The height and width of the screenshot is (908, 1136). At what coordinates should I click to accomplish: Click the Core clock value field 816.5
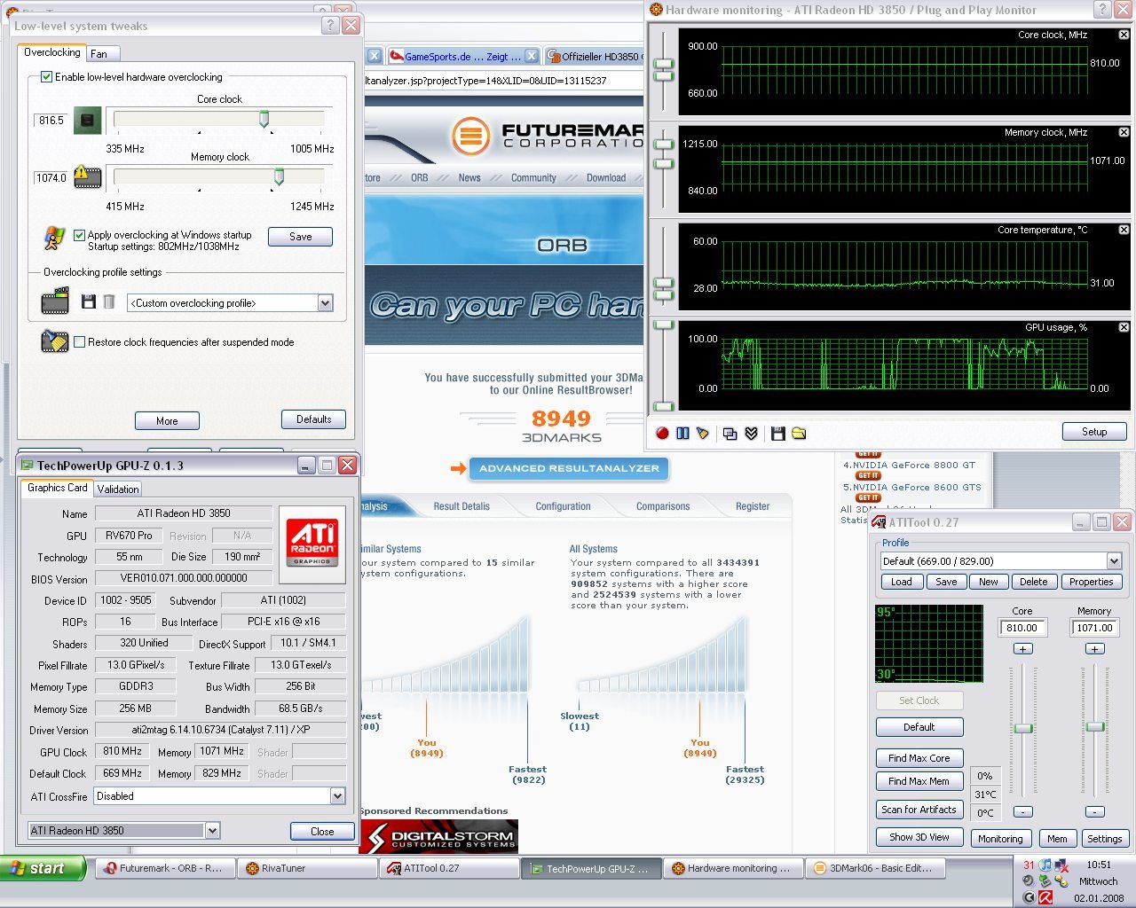pyautogui.click(x=51, y=121)
